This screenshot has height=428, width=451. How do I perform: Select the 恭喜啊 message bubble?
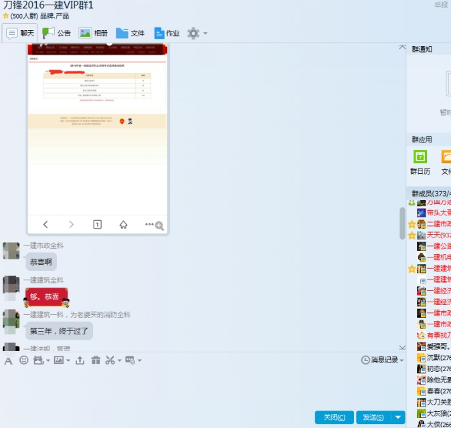click(x=41, y=262)
